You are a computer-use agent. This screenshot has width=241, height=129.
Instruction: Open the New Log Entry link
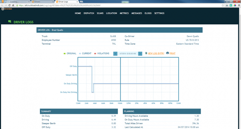click(156, 54)
